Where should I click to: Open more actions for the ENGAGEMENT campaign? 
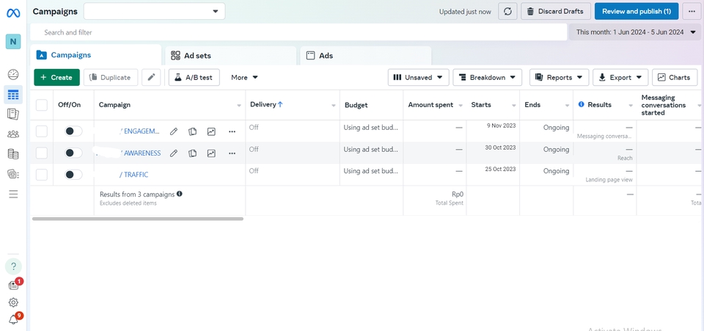pyautogui.click(x=232, y=131)
